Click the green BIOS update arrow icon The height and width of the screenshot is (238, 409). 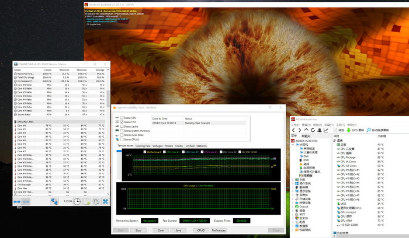[x=349, y=130]
